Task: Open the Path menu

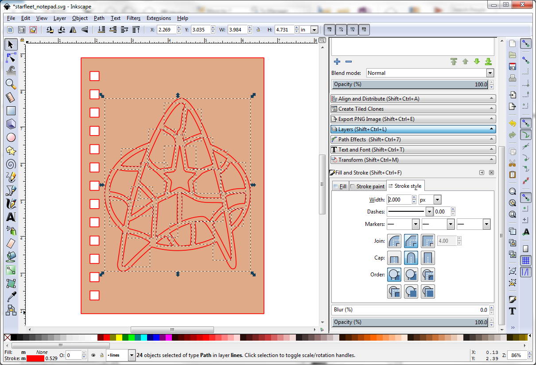Action: coord(99,18)
